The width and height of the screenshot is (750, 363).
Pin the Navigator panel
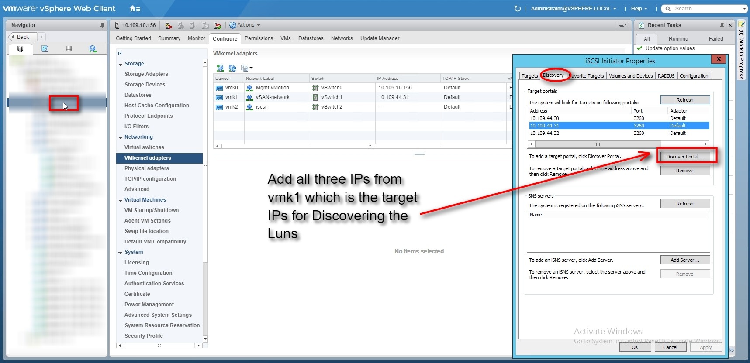click(102, 25)
